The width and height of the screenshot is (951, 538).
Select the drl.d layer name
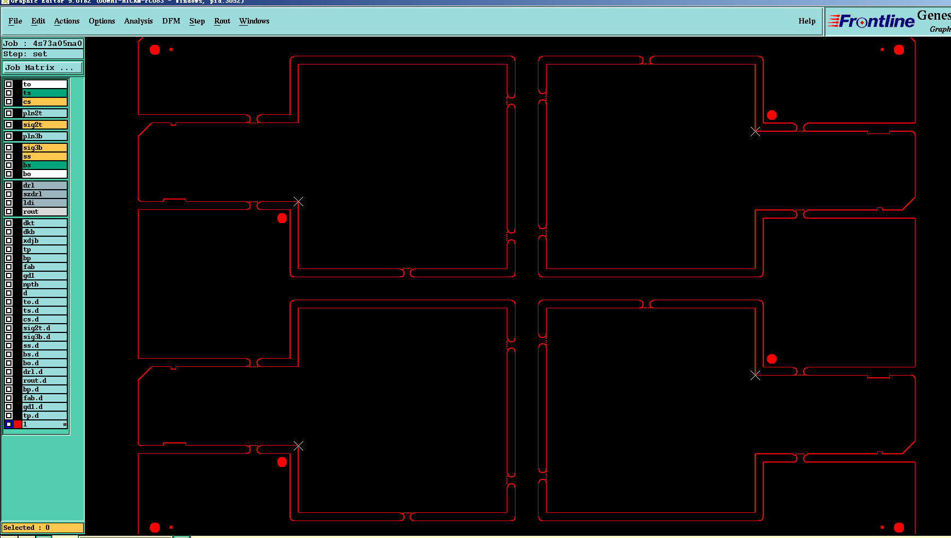44,372
